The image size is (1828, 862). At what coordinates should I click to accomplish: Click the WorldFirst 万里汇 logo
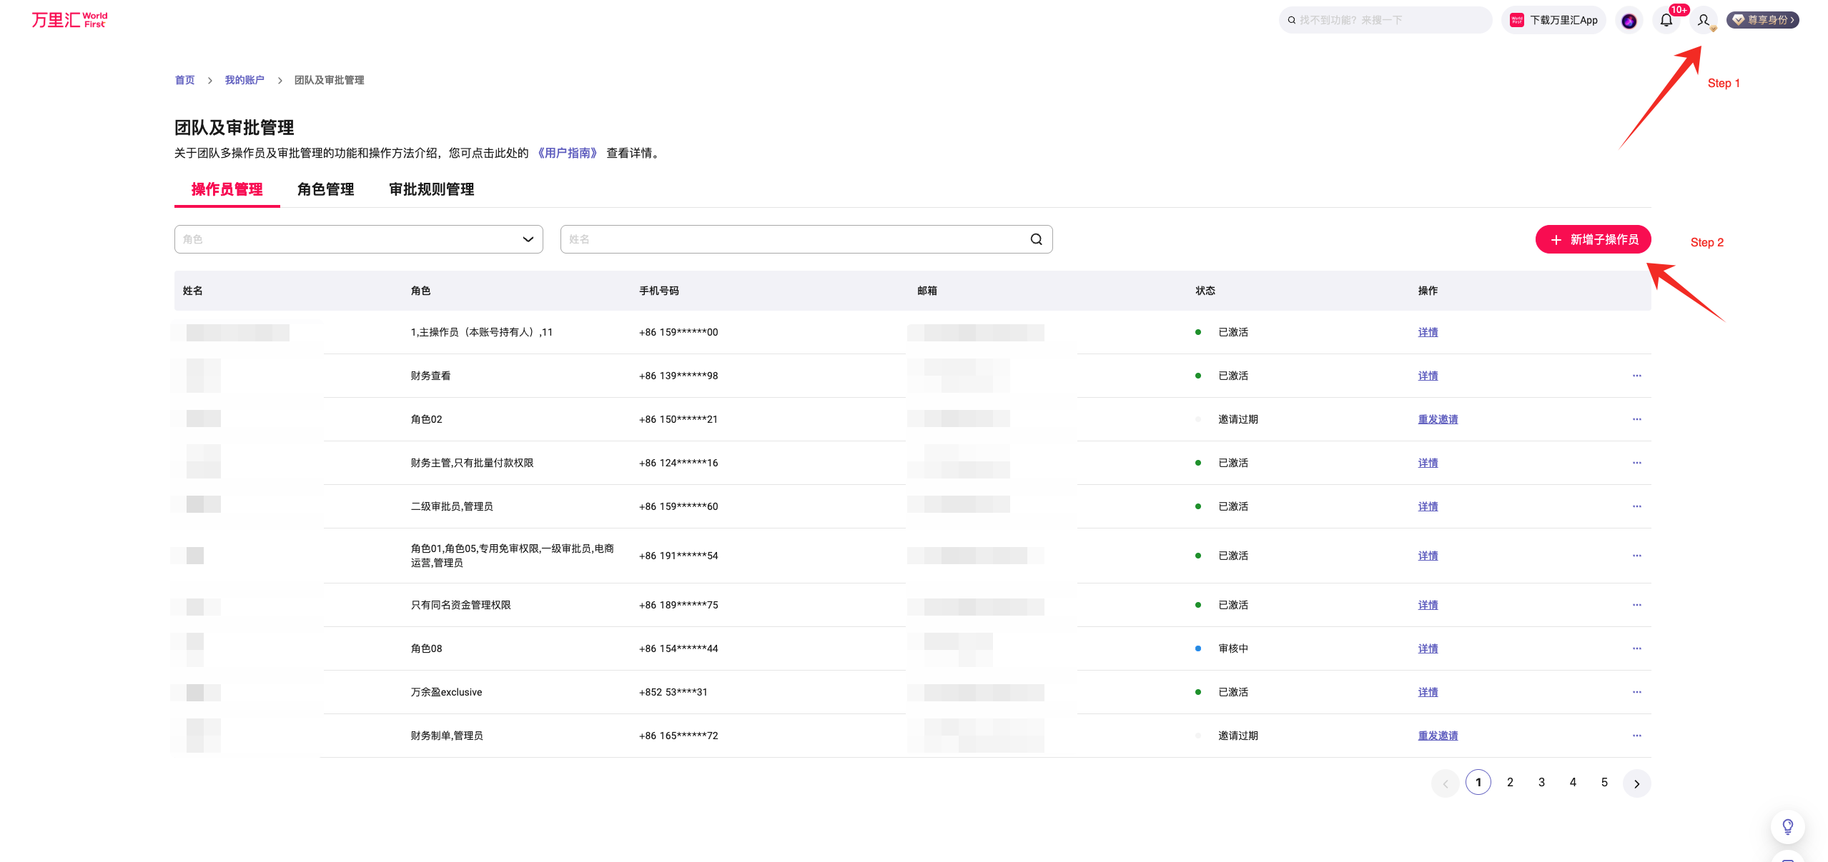tap(69, 20)
